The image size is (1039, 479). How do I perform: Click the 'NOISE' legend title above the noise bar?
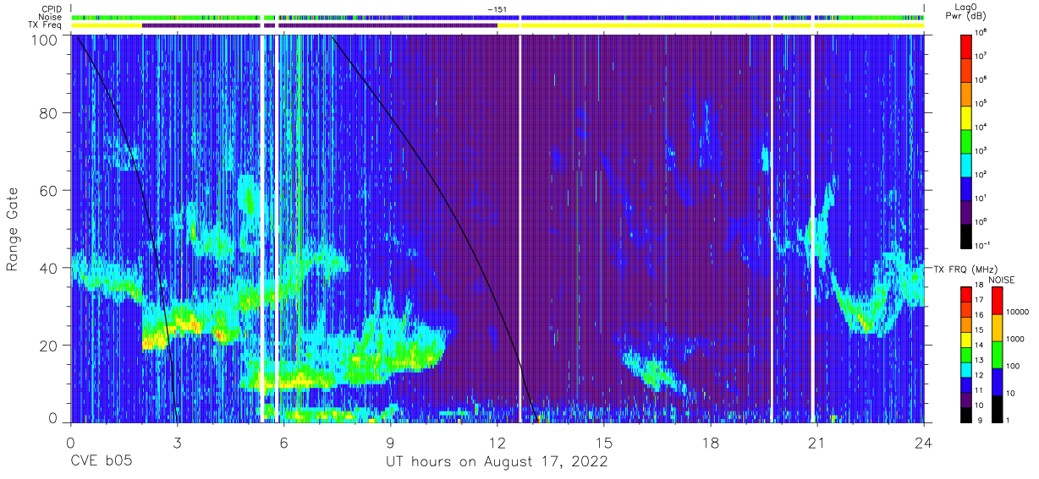(1000, 280)
